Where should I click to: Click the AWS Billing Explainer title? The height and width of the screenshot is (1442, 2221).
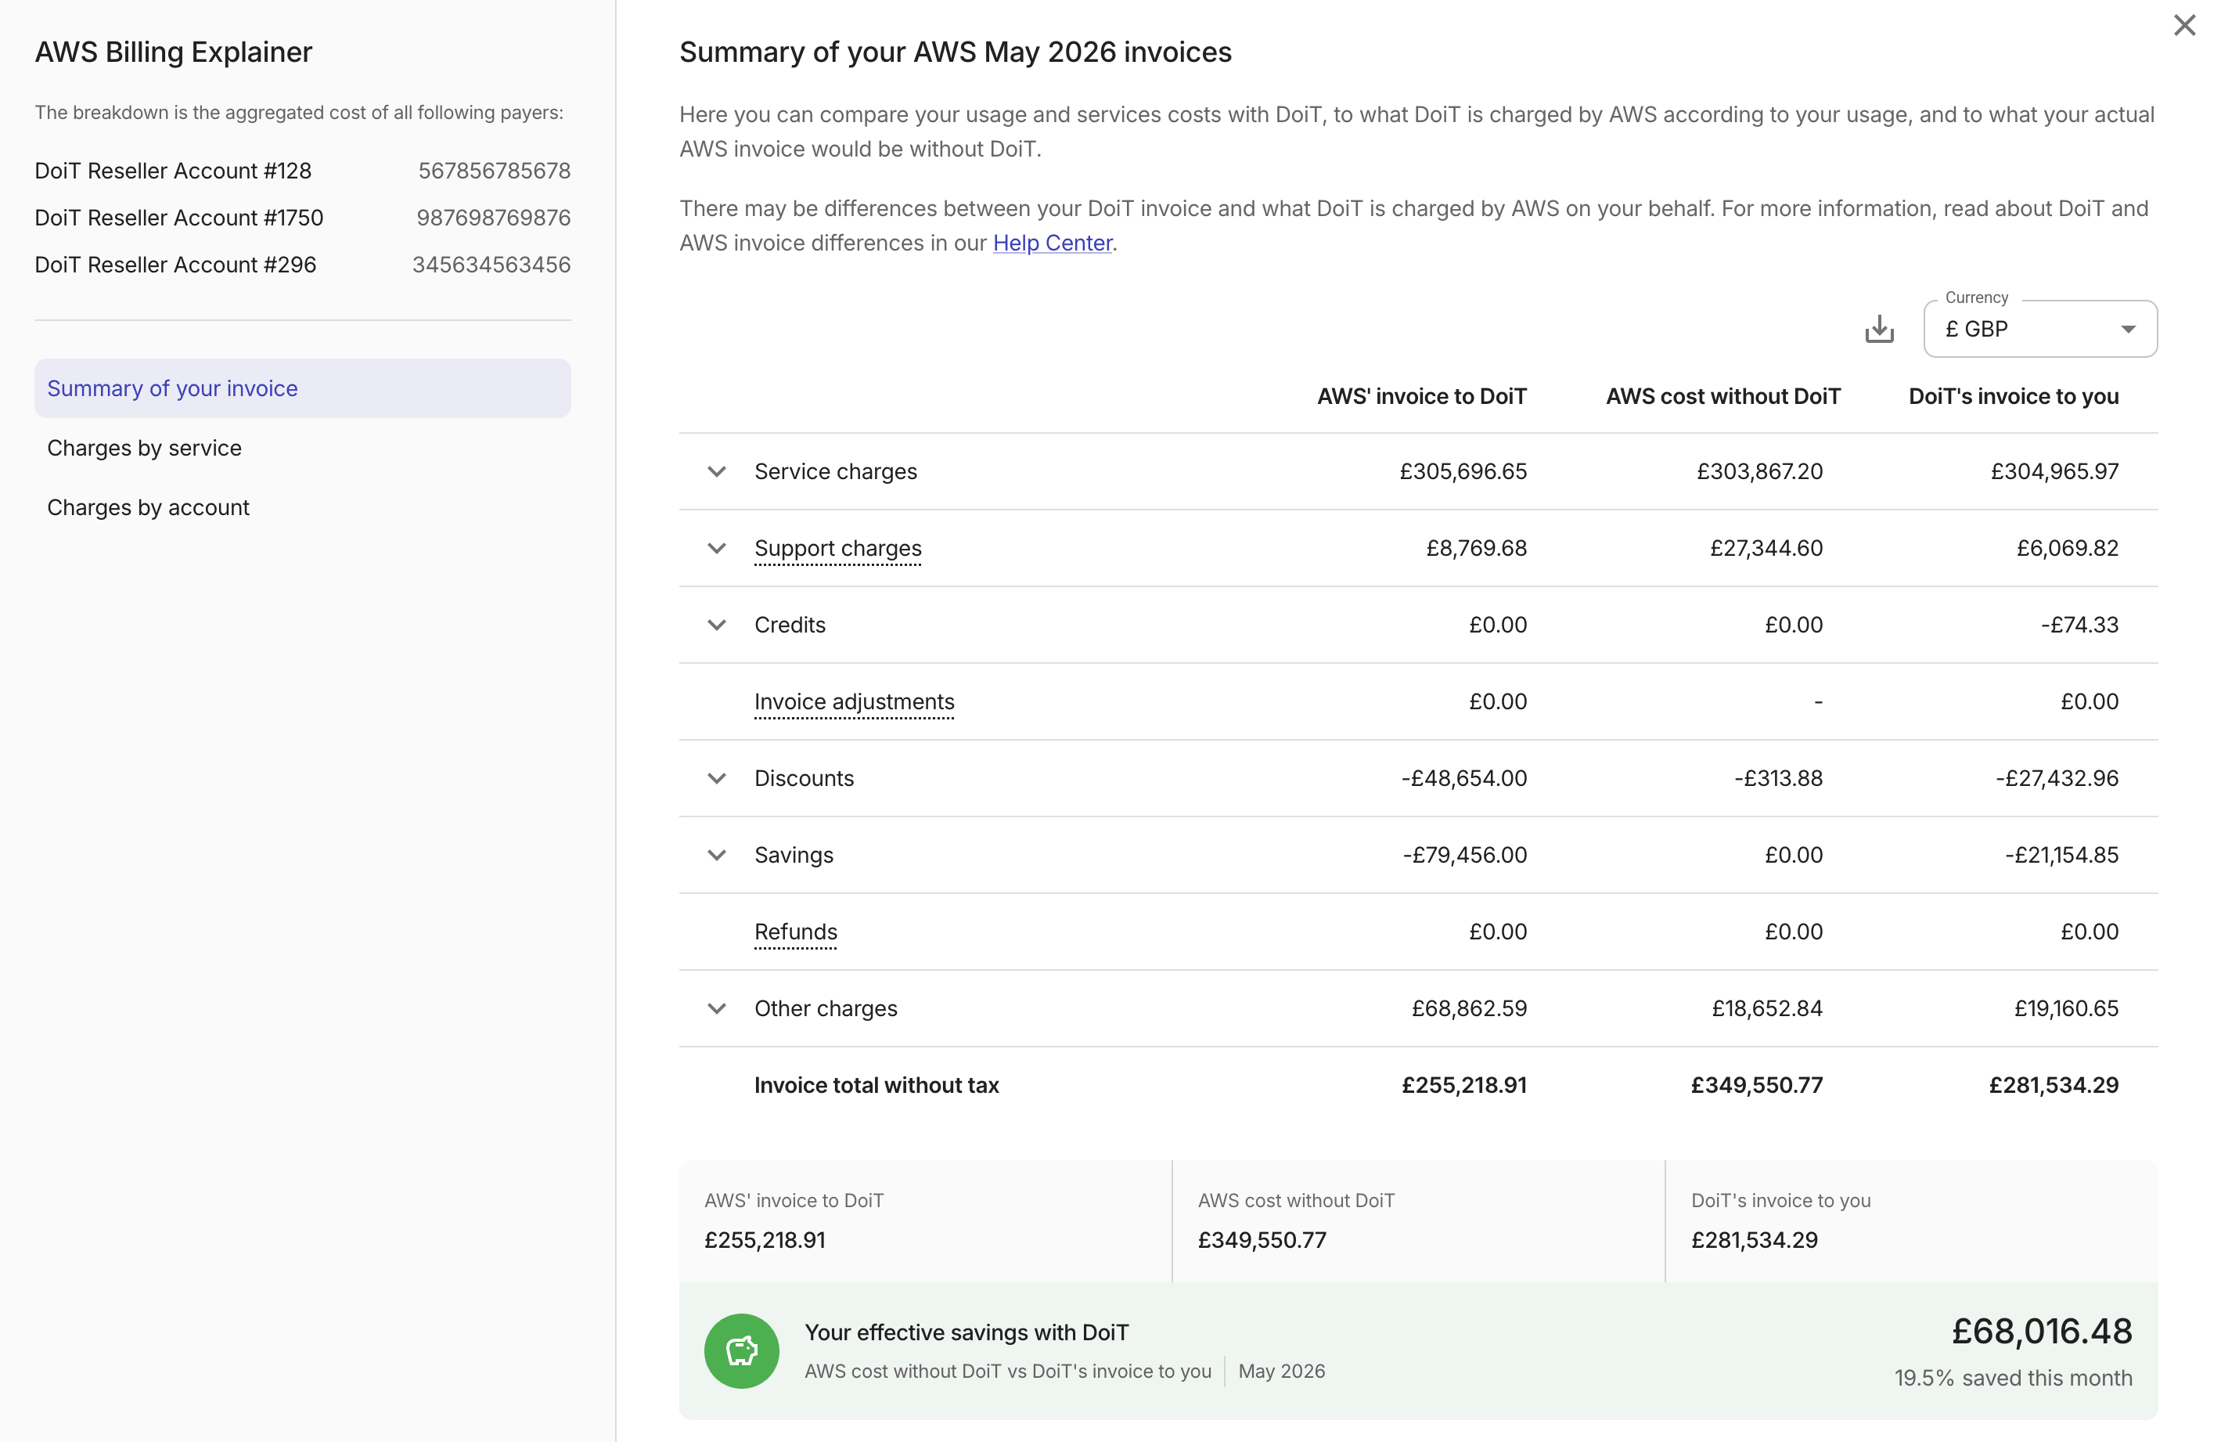(173, 52)
